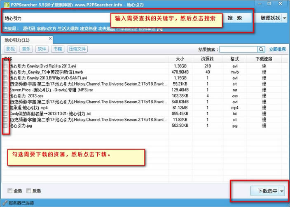Sort by the 资源数 column header
Viewport: 290px width, 207px height.
click(x=207, y=59)
